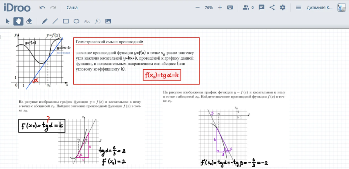Select the ellipse shape tool
The width and height of the screenshot is (349, 169).
tap(76, 21)
